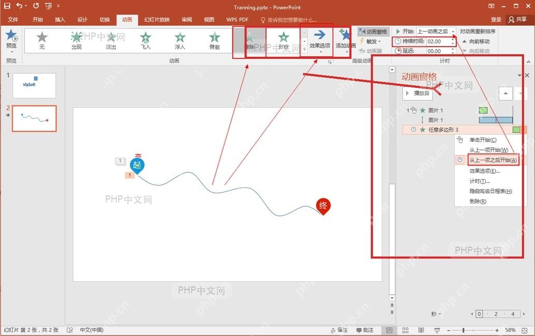Screen dimensions: 535x336
Task: Apply the 飞入 animation effect
Action: click(145, 40)
